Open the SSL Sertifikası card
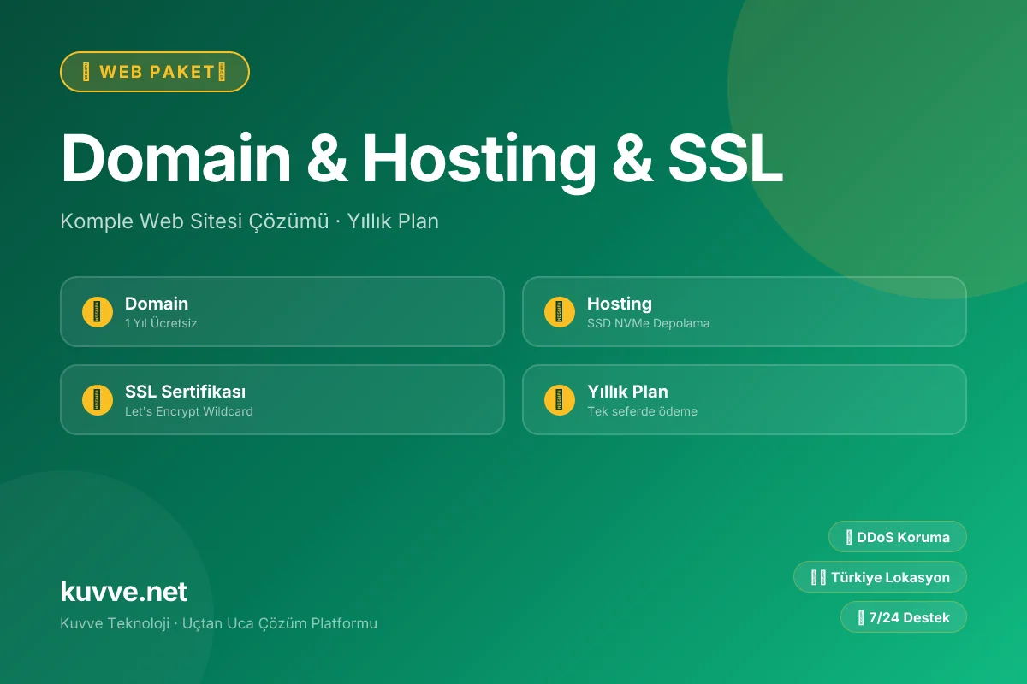The width and height of the screenshot is (1027, 684). coord(282,399)
